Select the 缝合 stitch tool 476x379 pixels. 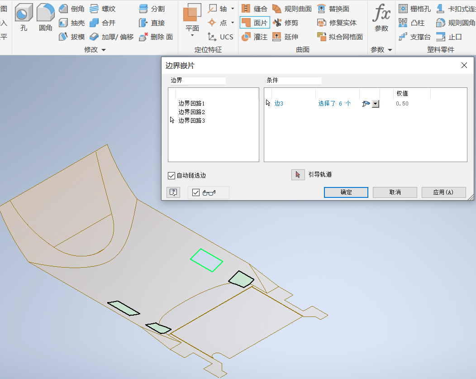point(254,9)
